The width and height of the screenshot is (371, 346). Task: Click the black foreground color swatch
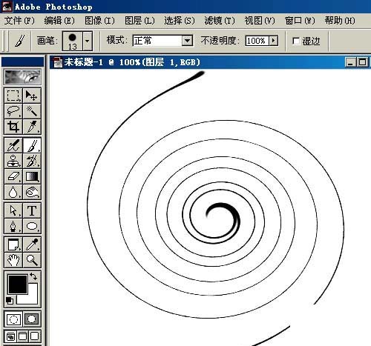(18, 285)
